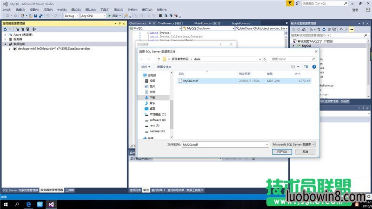The image size is (372, 209).
Task: Click the 名称 column header
Action: pyautogui.click(x=181, y=74)
